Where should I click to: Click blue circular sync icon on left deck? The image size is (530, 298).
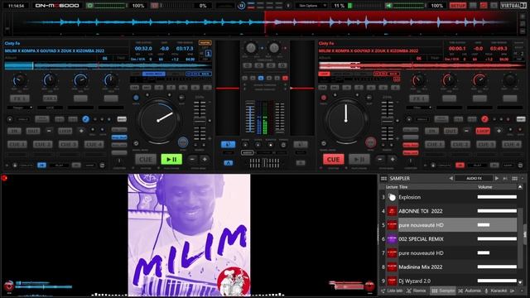coord(85,119)
